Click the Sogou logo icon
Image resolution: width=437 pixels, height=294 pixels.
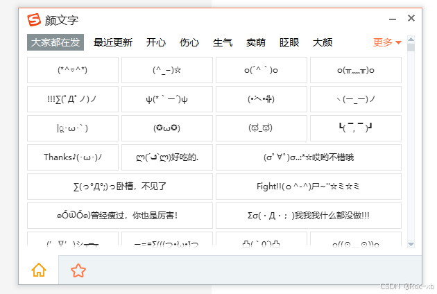click(34, 20)
